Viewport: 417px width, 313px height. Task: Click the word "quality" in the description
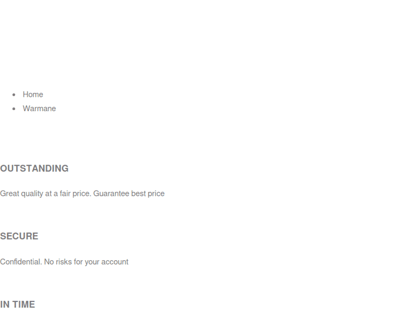tap(32, 193)
